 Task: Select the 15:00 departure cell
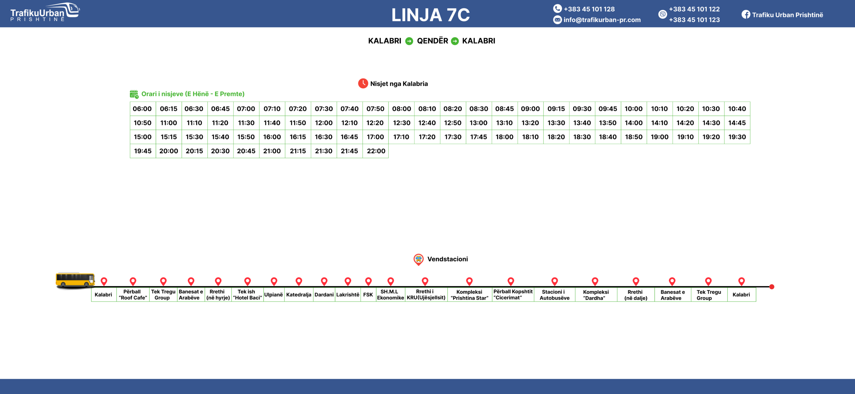[143, 137]
